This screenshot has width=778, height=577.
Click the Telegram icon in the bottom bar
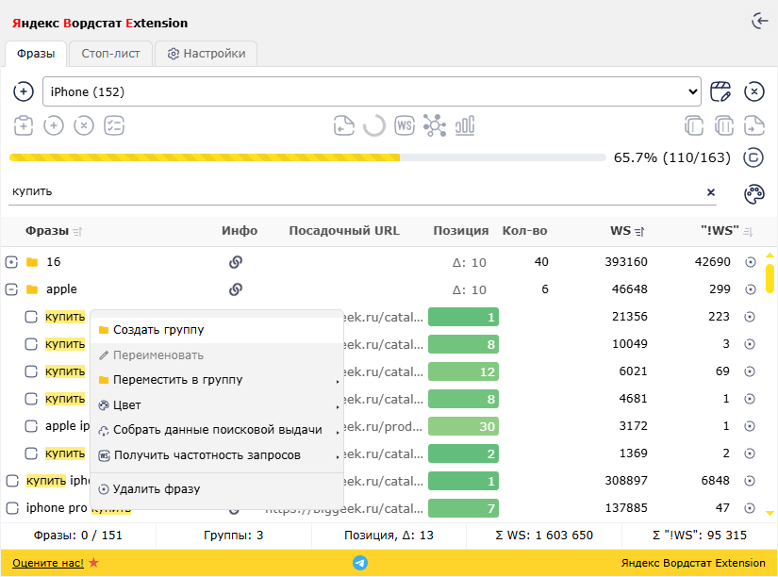[360, 561]
